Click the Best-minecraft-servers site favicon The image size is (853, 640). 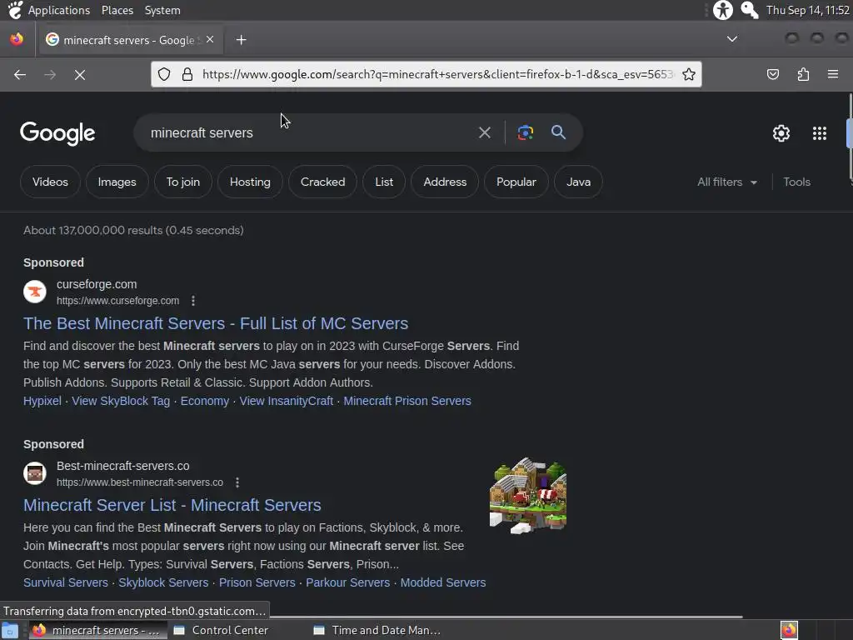[35, 473]
